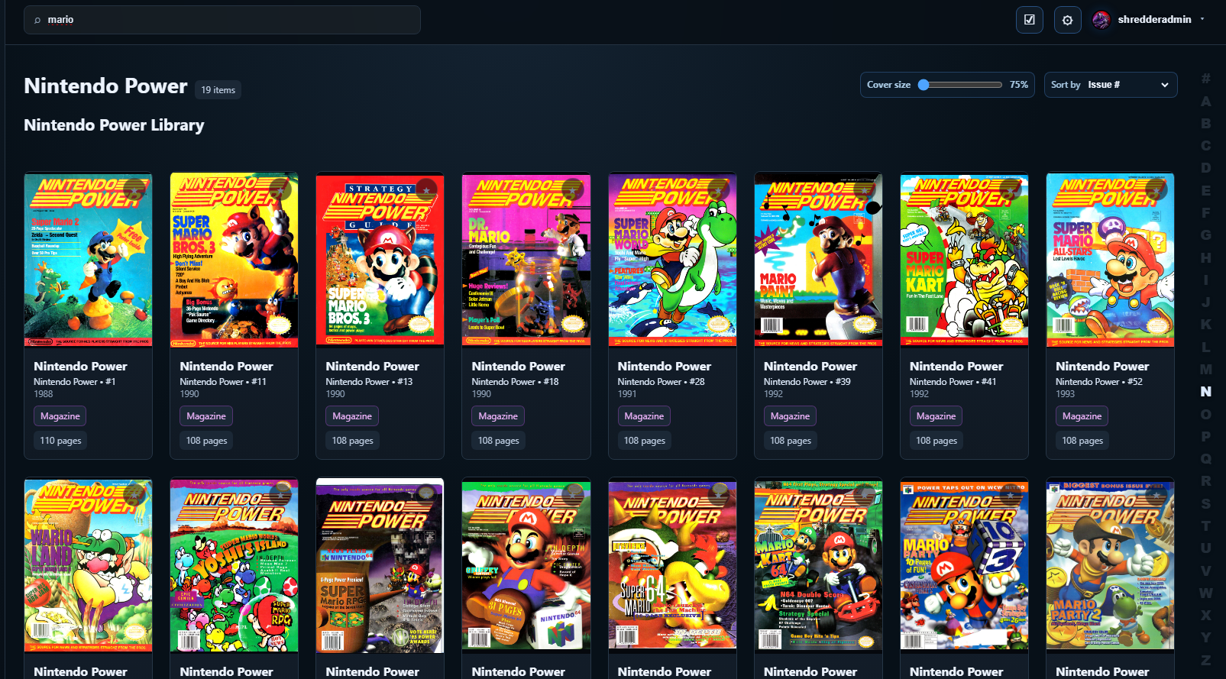The width and height of the screenshot is (1226, 679).
Task: Click star icon on Mario Party 2 cover
Action: [x=1156, y=495]
